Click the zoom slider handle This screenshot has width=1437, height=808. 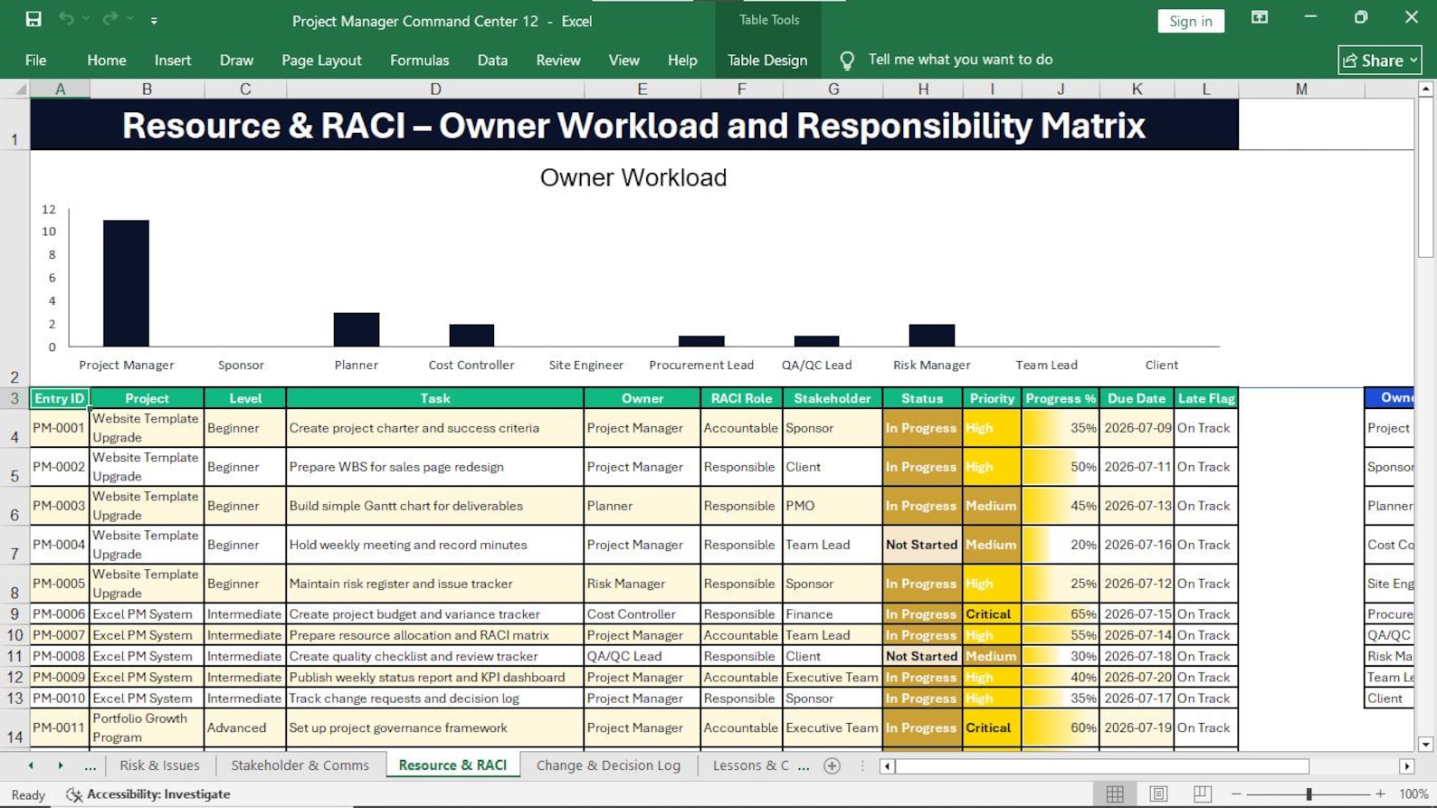(x=1309, y=794)
